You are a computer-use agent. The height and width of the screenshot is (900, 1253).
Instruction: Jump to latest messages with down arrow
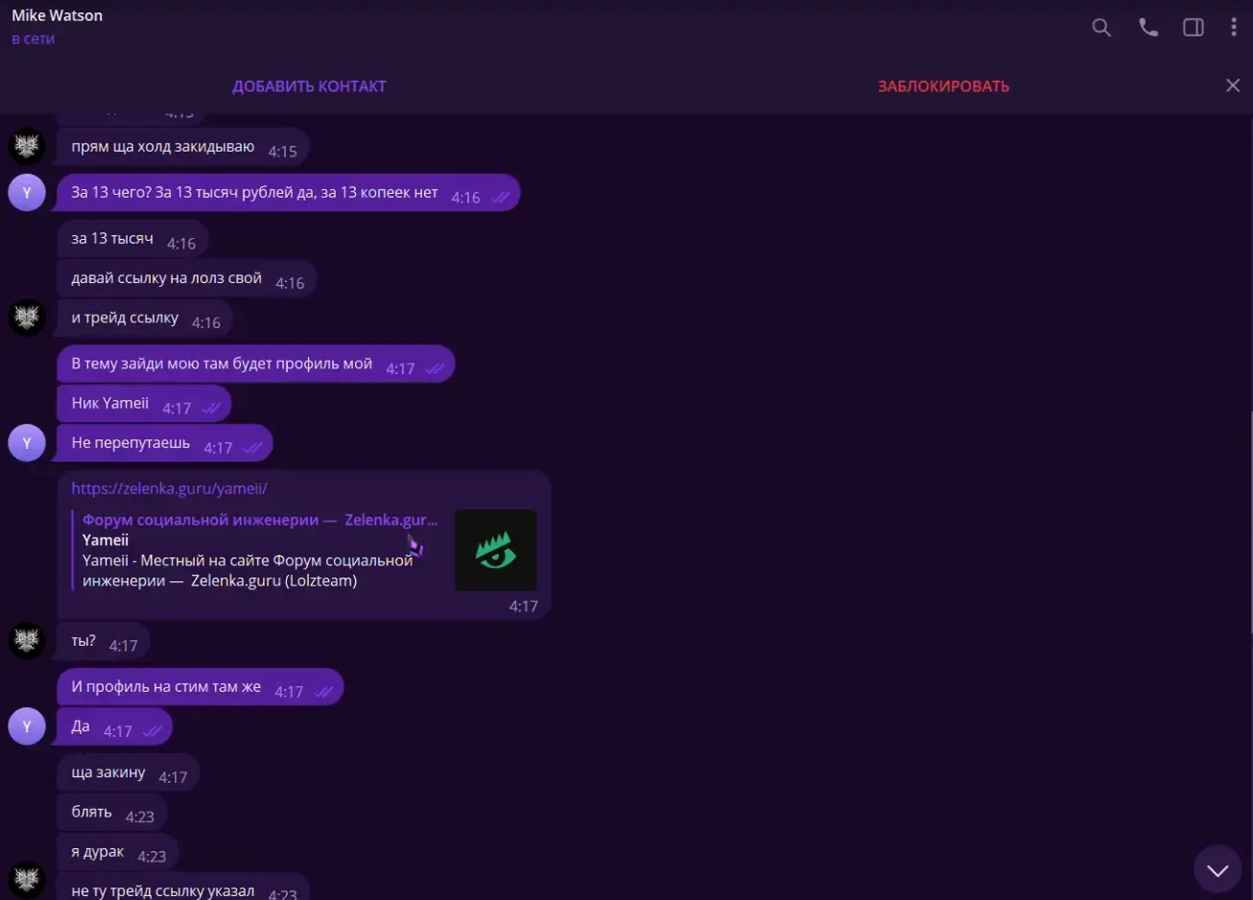pos(1218,869)
